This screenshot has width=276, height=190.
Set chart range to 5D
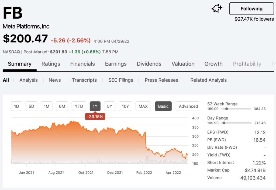tap(31, 106)
